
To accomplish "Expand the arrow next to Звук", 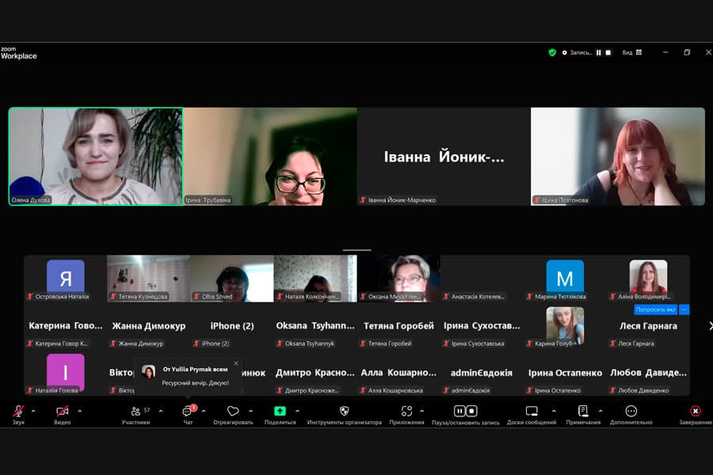I will pyautogui.click(x=33, y=411).
